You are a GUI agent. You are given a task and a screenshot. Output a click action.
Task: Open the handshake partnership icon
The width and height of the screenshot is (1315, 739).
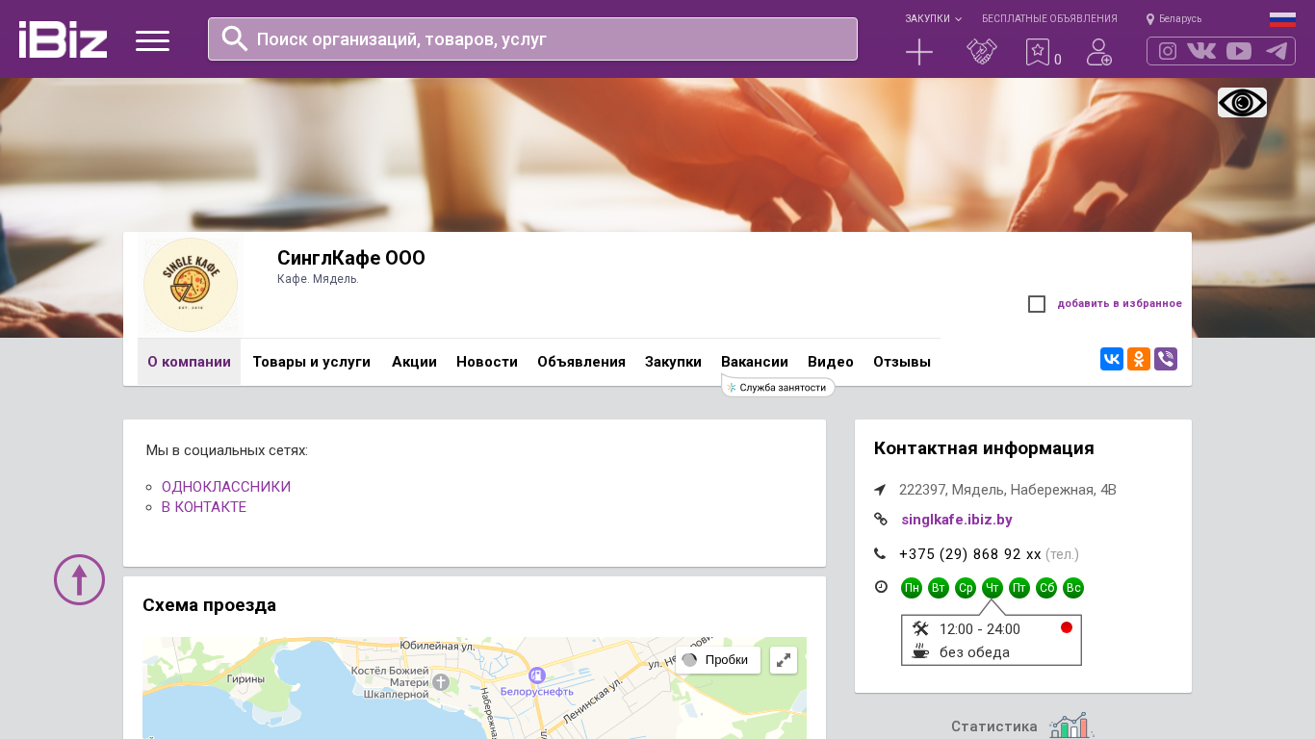[x=981, y=52]
